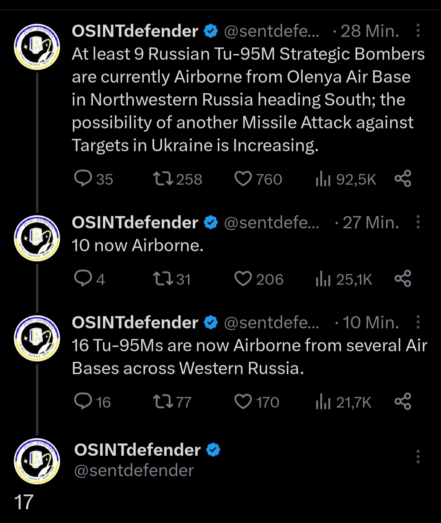441x523 pixels.
Task: Open the @sentdefender handle in last tweet
Action: 134,470
